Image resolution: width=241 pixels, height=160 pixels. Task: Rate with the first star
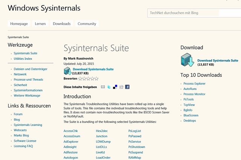(80, 79)
